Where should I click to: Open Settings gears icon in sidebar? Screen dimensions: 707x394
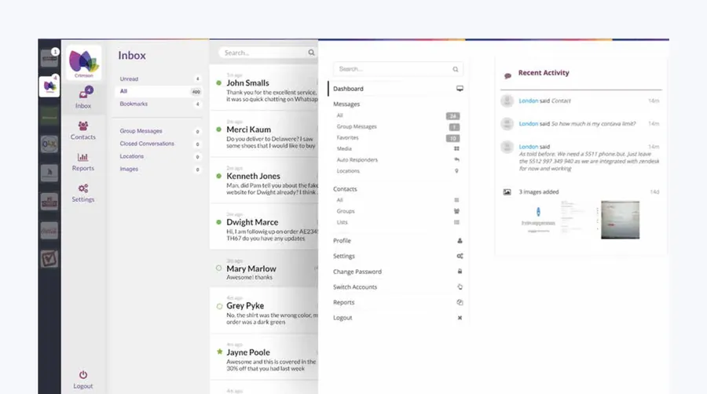click(83, 188)
